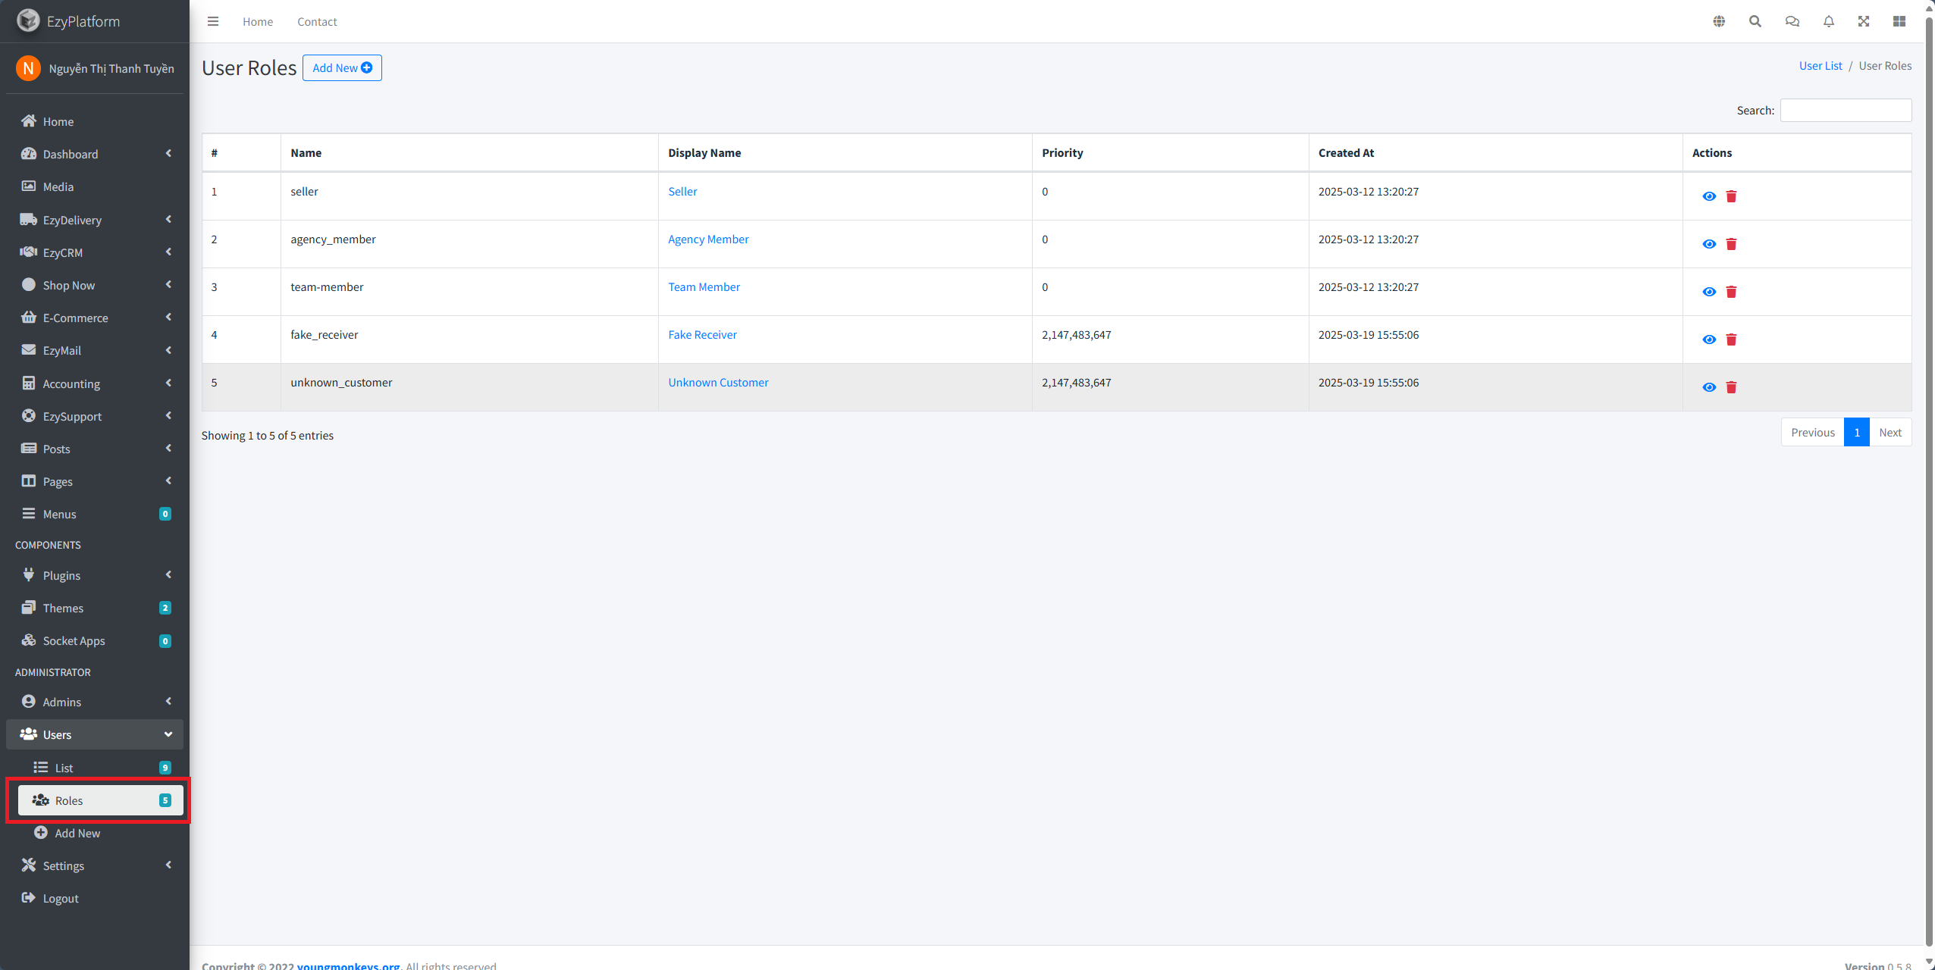Select the Roles item in sidebar

point(100,800)
